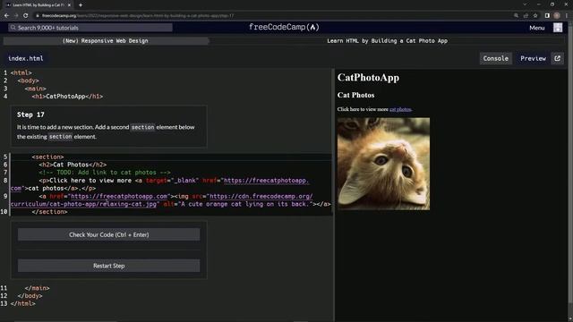
Task: Click the zoom magnifier icon in address bar
Action: [516, 16]
